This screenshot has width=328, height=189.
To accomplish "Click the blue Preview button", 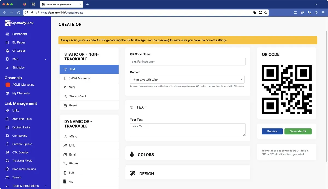I will pos(272,131).
